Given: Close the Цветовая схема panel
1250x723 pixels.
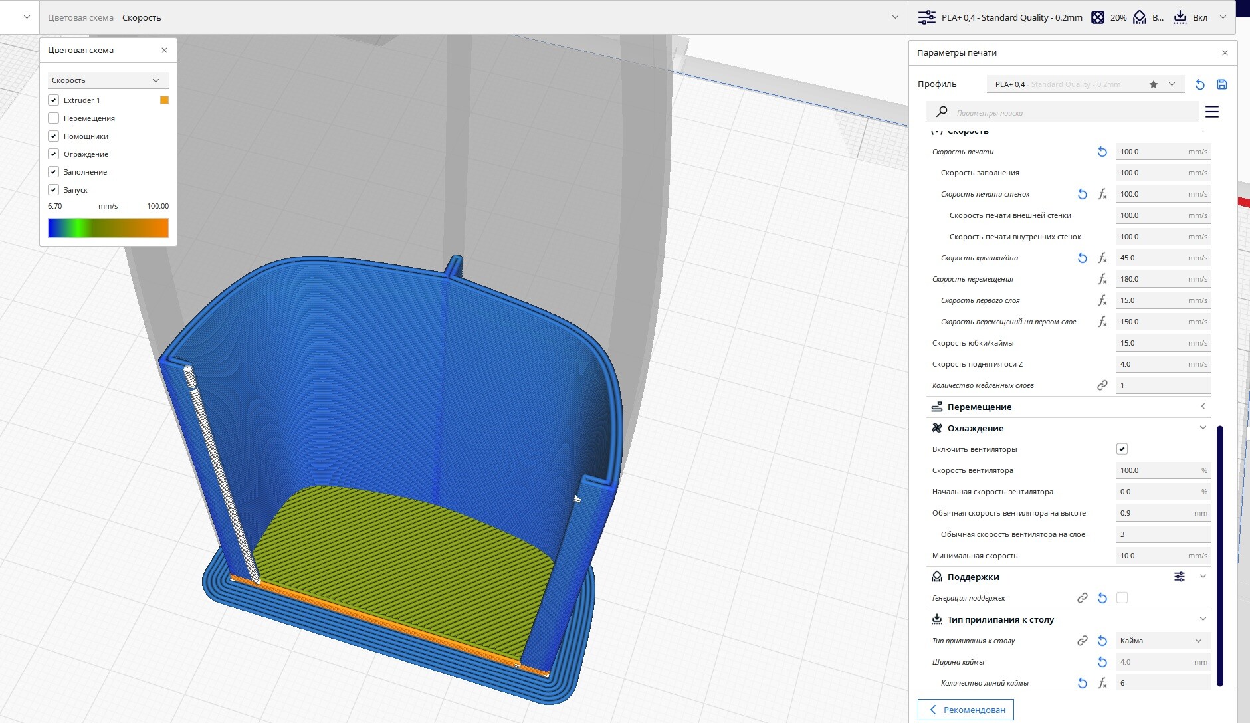Looking at the screenshot, I should [x=164, y=51].
